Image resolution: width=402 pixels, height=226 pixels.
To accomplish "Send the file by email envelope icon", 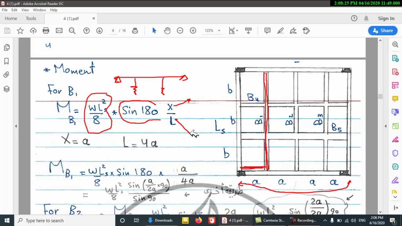I will tap(59, 30).
